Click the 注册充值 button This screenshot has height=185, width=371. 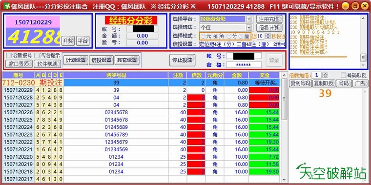pos(269,19)
